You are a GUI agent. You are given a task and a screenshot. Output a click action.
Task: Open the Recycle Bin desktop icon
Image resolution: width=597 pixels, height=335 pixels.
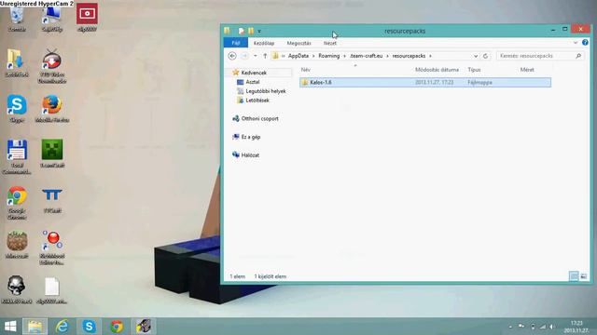[17, 19]
